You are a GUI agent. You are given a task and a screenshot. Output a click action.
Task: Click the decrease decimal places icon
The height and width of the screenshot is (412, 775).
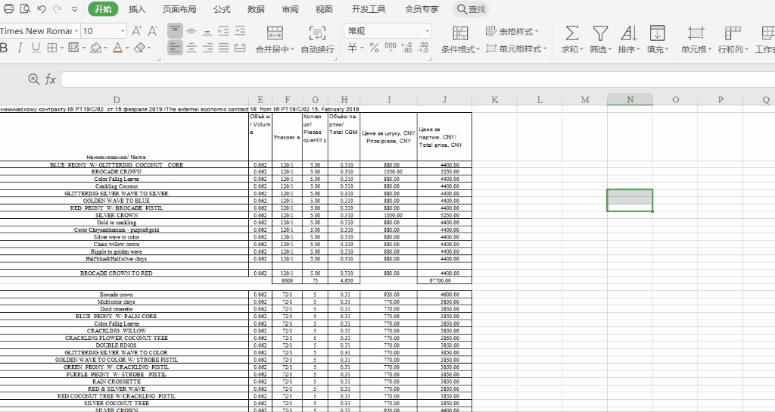coord(423,48)
